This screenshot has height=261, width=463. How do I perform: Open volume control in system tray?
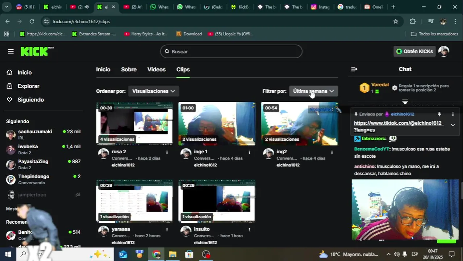pyautogui.click(x=397, y=254)
